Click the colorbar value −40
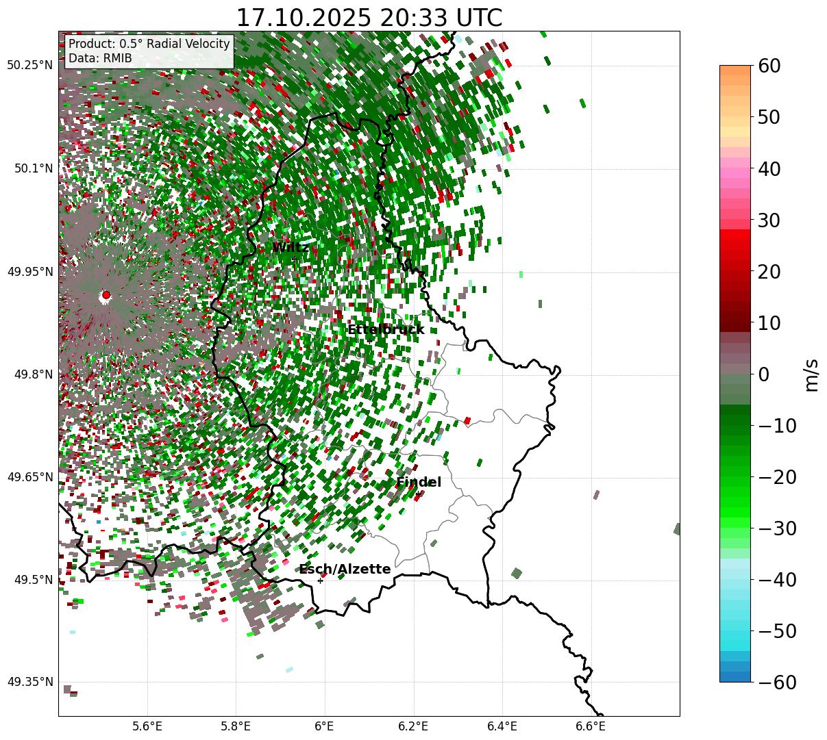This screenshot has height=740, width=827. [778, 579]
